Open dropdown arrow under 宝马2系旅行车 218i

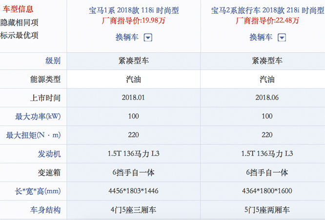(282, 38)
